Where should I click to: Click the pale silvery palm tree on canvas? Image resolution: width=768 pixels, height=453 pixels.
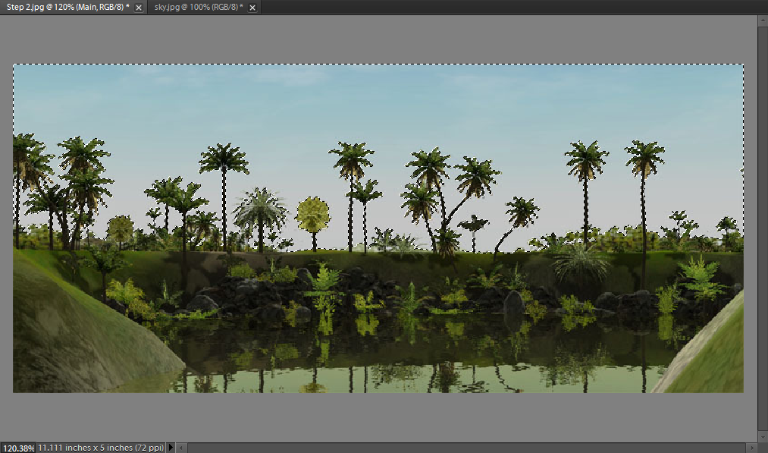tap(260, 209)
